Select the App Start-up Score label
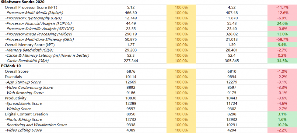 tap(23, 82)
